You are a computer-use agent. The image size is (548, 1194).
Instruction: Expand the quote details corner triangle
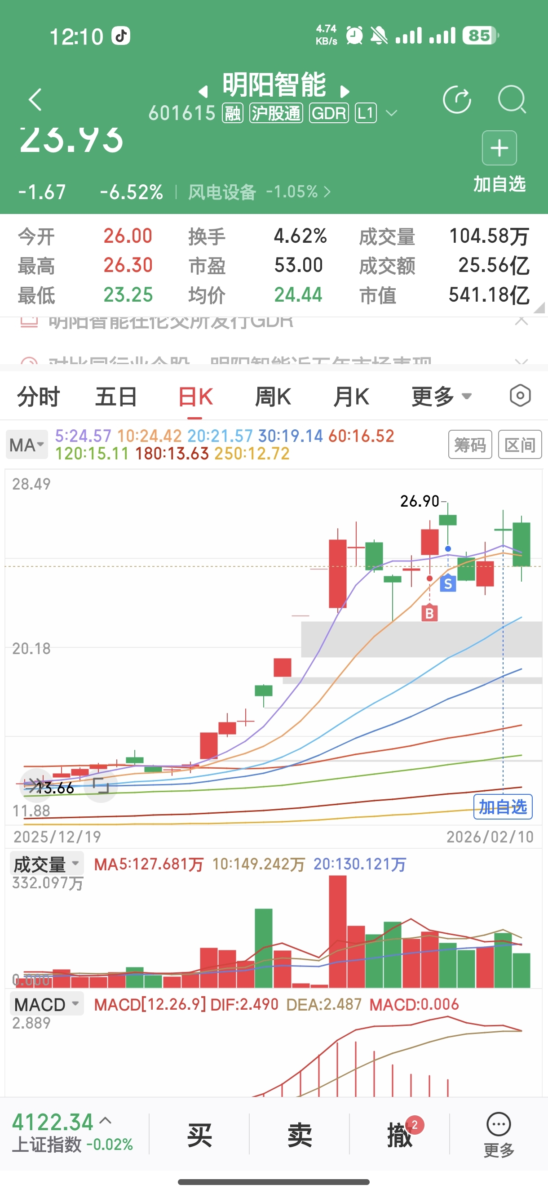point(539,308)
